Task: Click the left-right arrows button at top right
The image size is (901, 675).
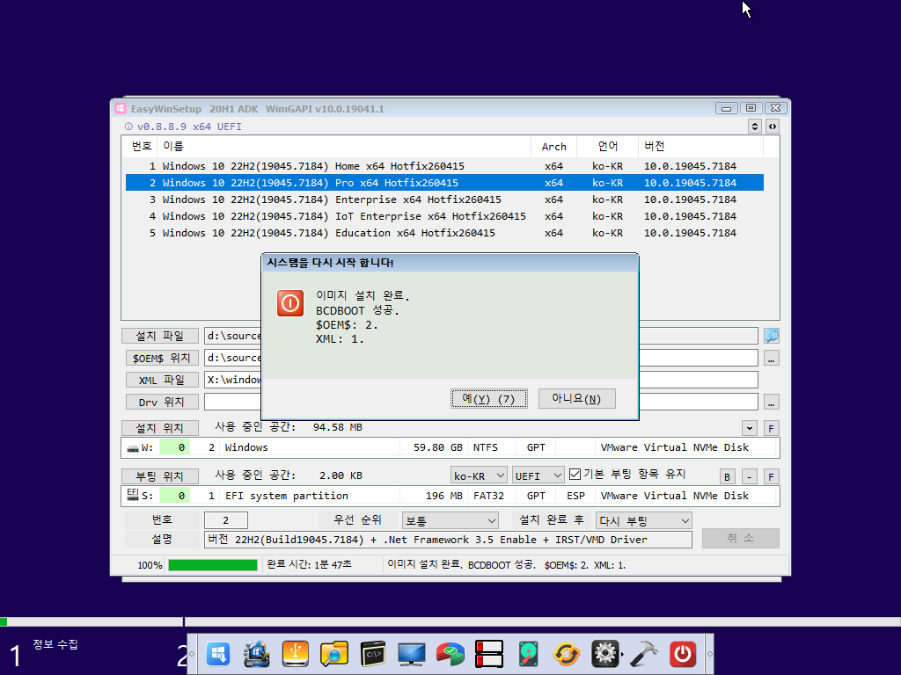Action: (x=773, y=127)
